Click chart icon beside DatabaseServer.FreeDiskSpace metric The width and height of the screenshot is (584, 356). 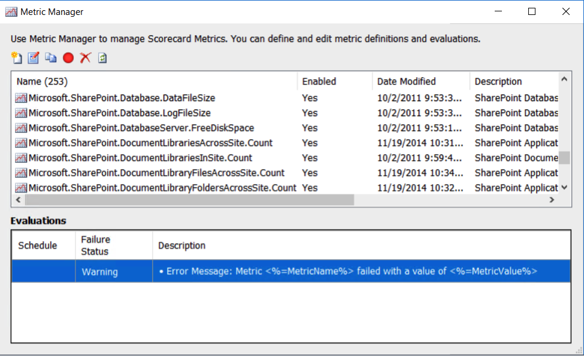[x=21, y=128]
